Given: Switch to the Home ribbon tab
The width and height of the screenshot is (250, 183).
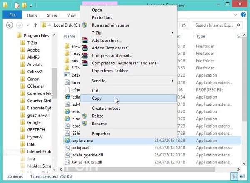Looking at the screenshot, I should [32, 15].
